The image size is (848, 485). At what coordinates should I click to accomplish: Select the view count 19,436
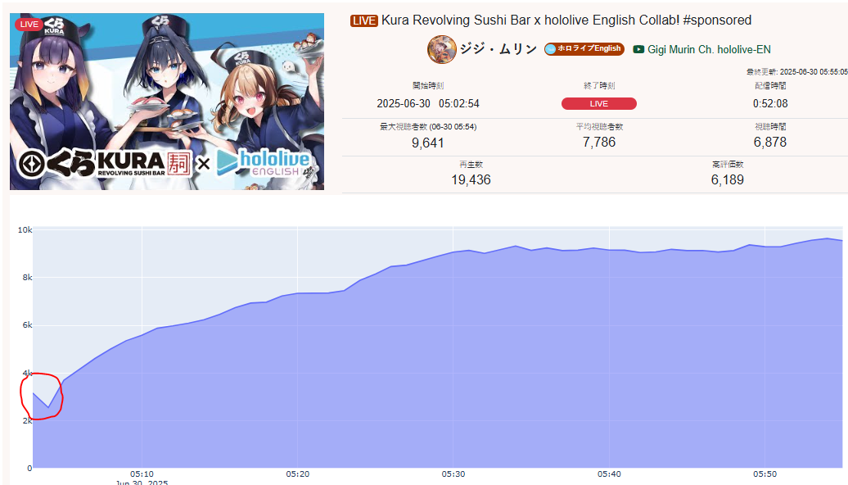[x=471, y=179]
